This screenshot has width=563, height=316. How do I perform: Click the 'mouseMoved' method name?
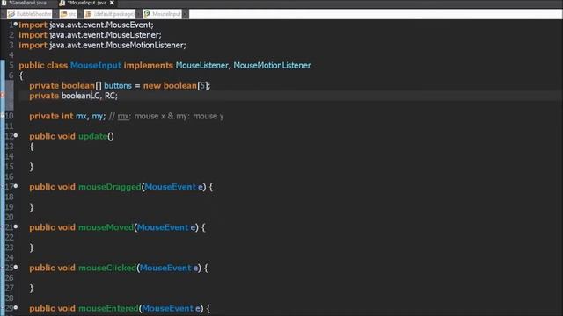click(x=106, y=227)
